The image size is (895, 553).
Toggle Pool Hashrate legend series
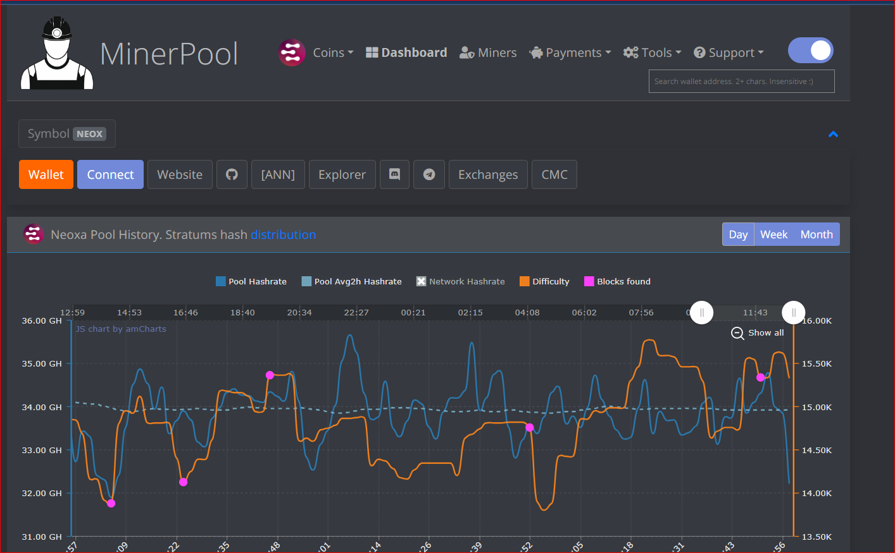(251, 281)
